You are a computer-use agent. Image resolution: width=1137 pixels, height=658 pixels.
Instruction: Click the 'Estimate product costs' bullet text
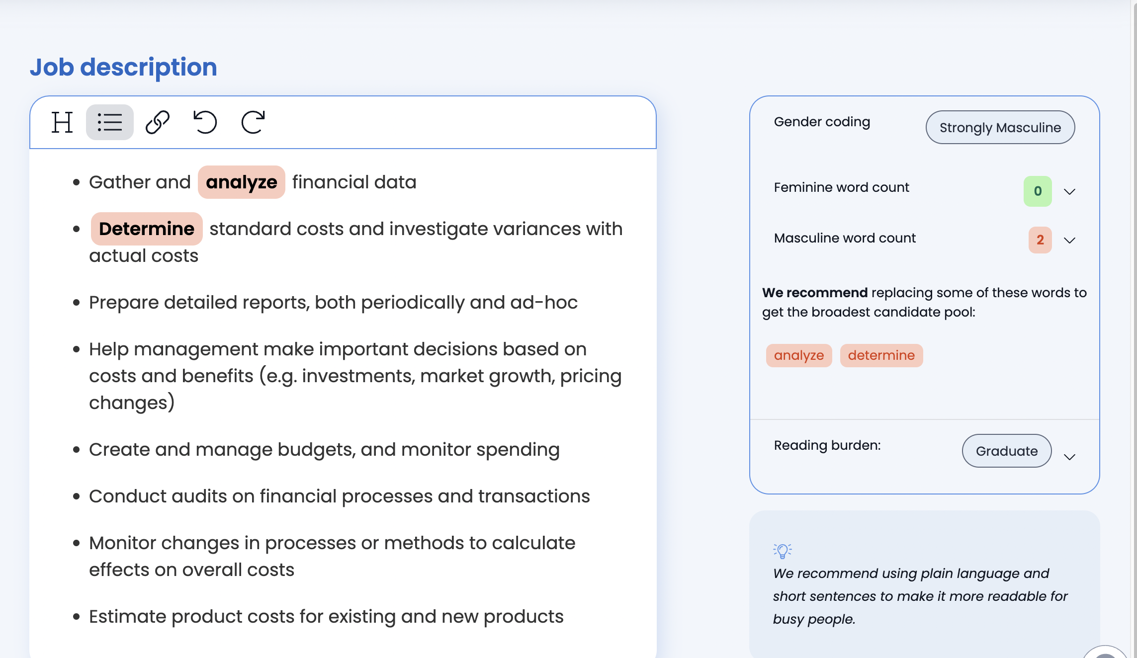(326, 617)
